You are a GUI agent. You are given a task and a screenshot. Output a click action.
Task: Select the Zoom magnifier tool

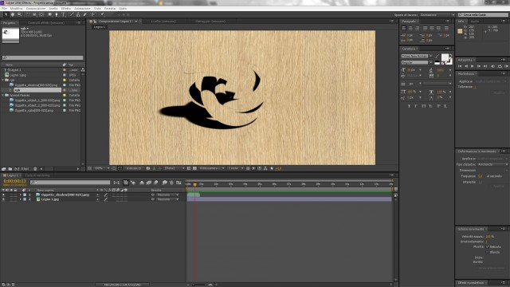(19, 14)
